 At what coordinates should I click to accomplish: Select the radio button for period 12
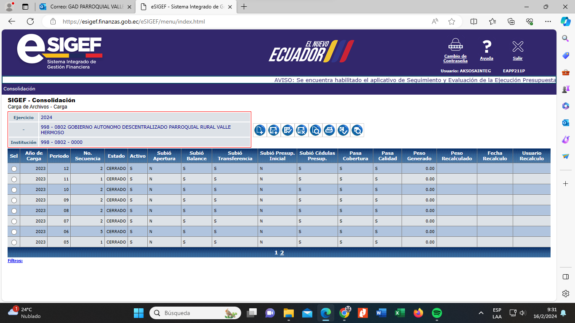(14, 169)
